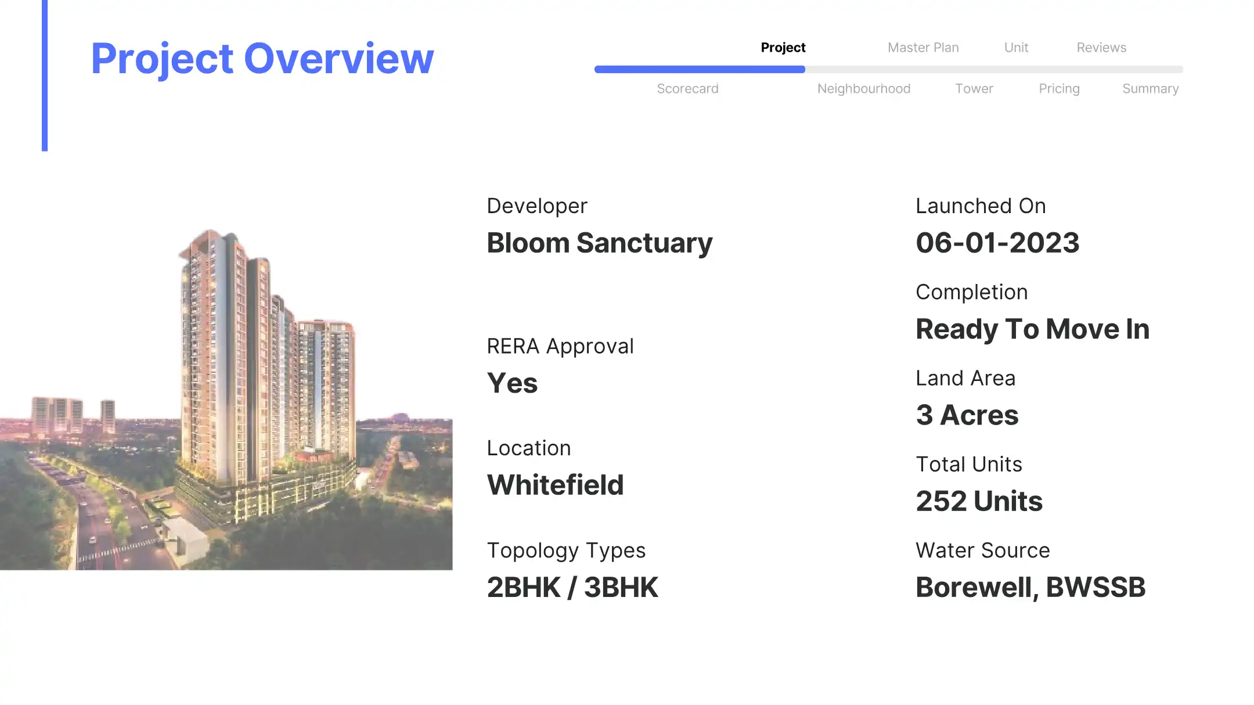Click the Whitefield location value

coord(555,485)
